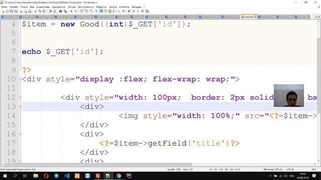Screen dimensions: 321x180
Task: Click status bar encoding UTF-8
Action: pyautogui.click(x=290, y=169)
